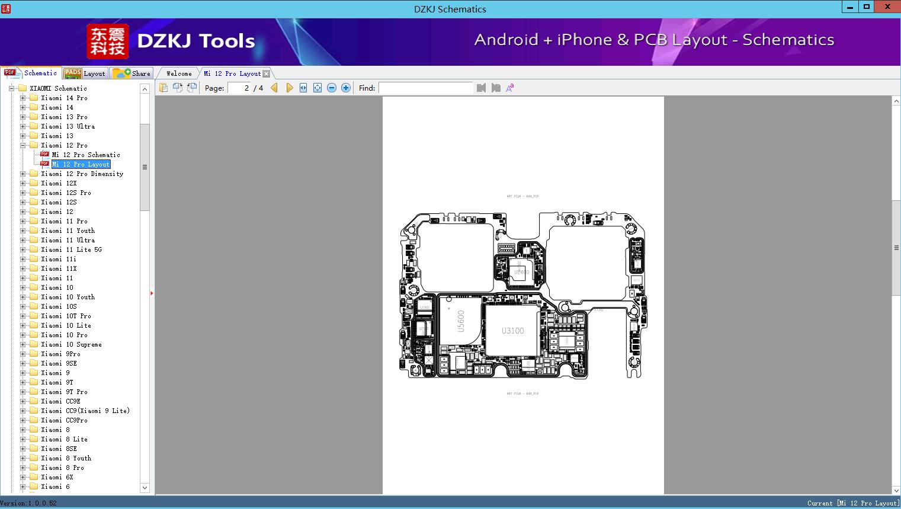Switch to the PADS Layout tab

click(85, 73)
